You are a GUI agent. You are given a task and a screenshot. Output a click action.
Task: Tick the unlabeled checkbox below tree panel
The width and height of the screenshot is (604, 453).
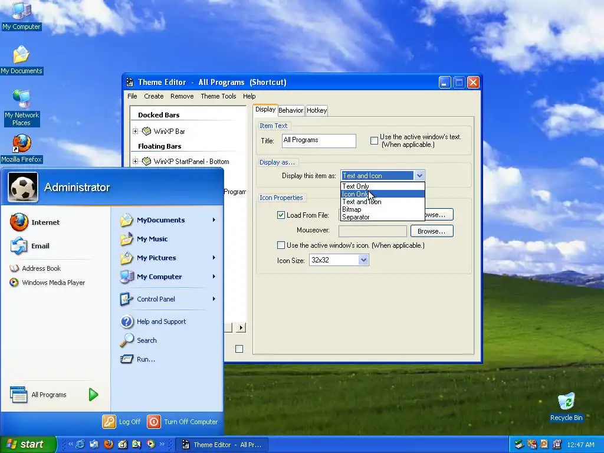point(239,349)
